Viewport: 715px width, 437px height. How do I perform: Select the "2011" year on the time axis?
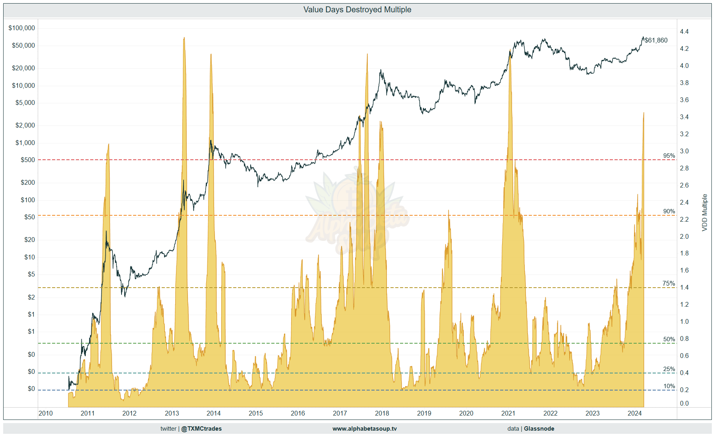tap(88, 413)
